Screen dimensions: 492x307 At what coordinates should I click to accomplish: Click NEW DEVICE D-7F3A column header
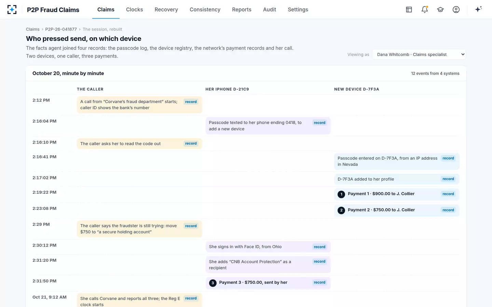[x=357, y=89]
